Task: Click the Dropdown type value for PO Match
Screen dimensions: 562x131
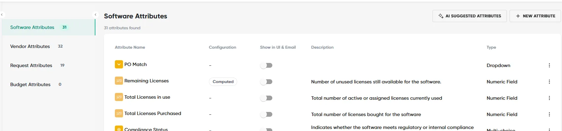Action: coord(498,65)
